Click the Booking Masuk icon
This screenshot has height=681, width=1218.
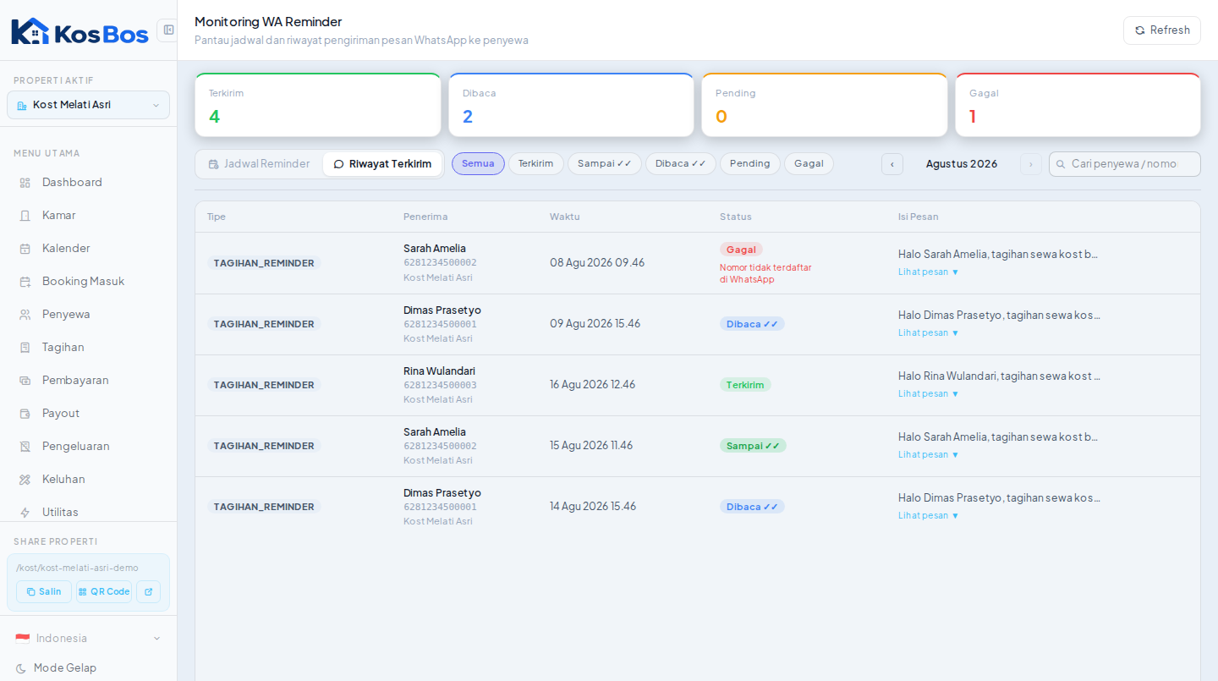[25, 282]
